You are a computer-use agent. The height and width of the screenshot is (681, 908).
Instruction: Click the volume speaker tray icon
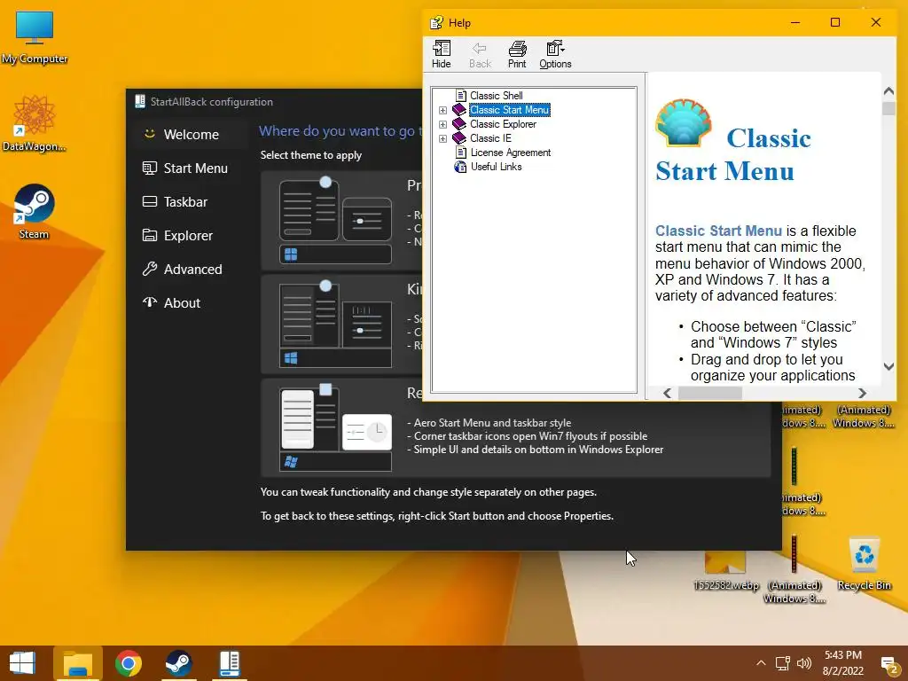coord(803,663)
